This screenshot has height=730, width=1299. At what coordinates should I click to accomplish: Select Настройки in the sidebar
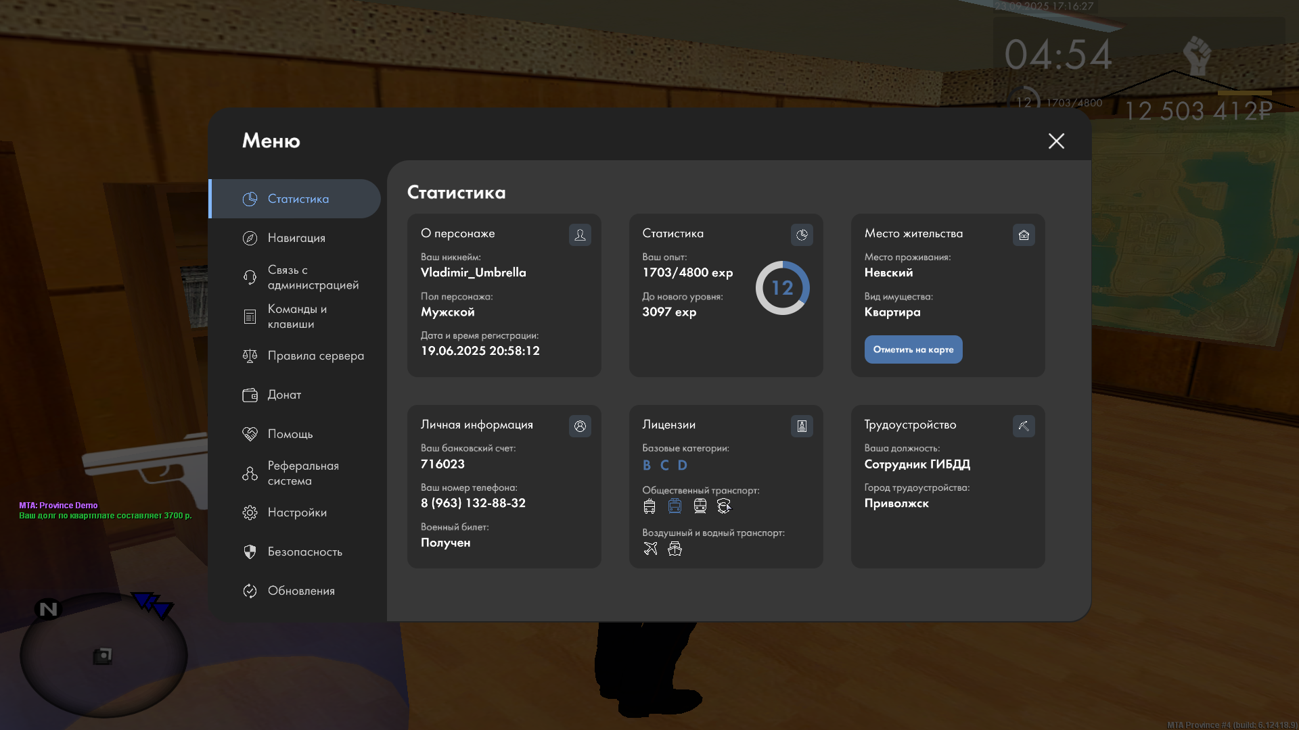[x=297, y=512]
